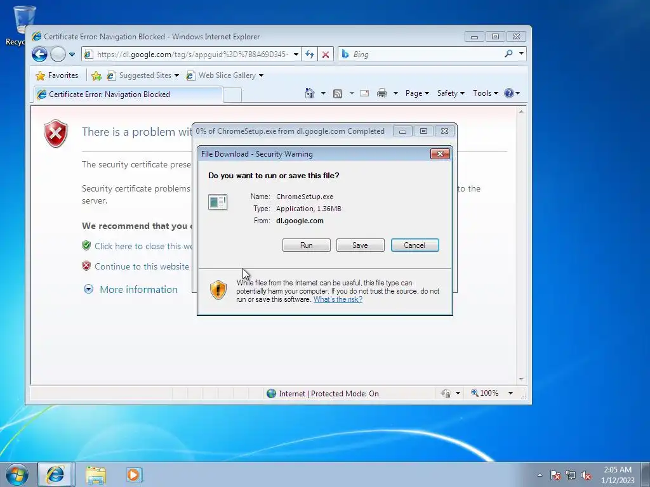The image size is (650, 487).
Task: Open the Windows Start button
Action: coord(17,474)
